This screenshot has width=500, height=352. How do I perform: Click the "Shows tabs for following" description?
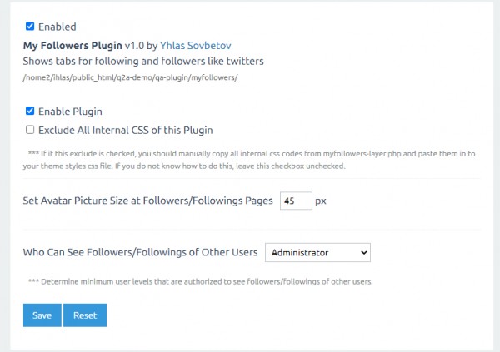143,62
